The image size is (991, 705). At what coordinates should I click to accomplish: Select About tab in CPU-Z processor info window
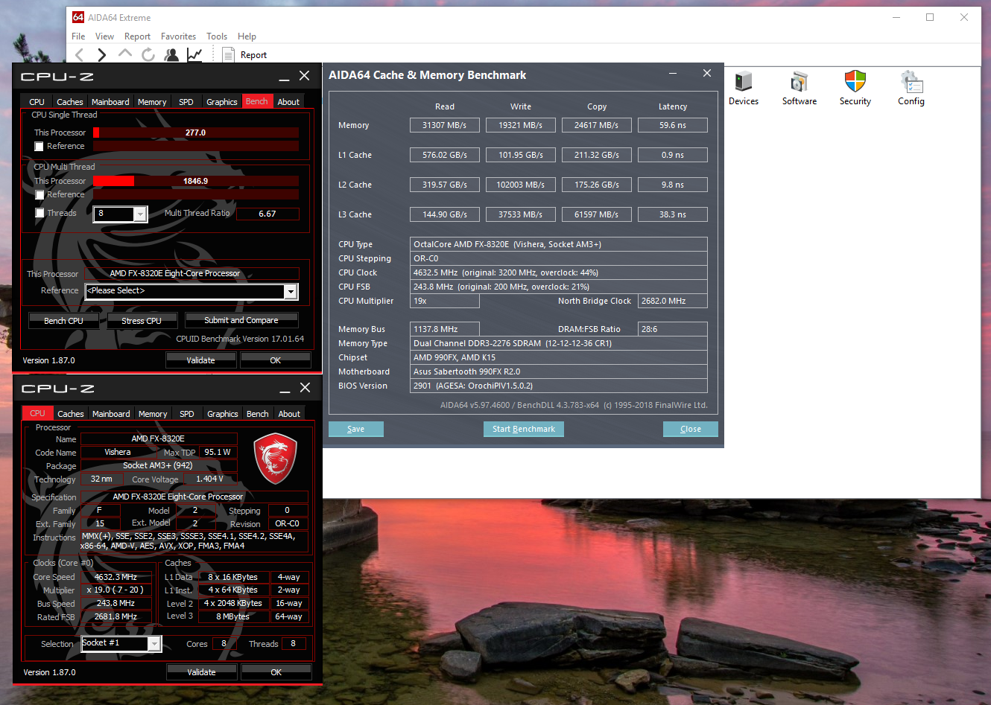(x=289, y=414)
